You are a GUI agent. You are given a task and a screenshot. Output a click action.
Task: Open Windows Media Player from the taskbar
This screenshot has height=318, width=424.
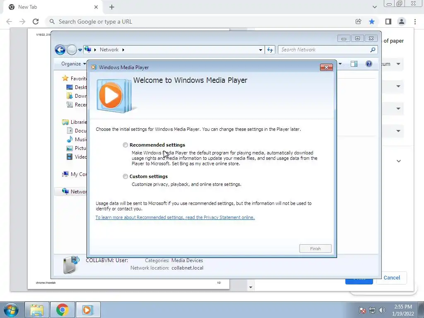tap(88, 310)
